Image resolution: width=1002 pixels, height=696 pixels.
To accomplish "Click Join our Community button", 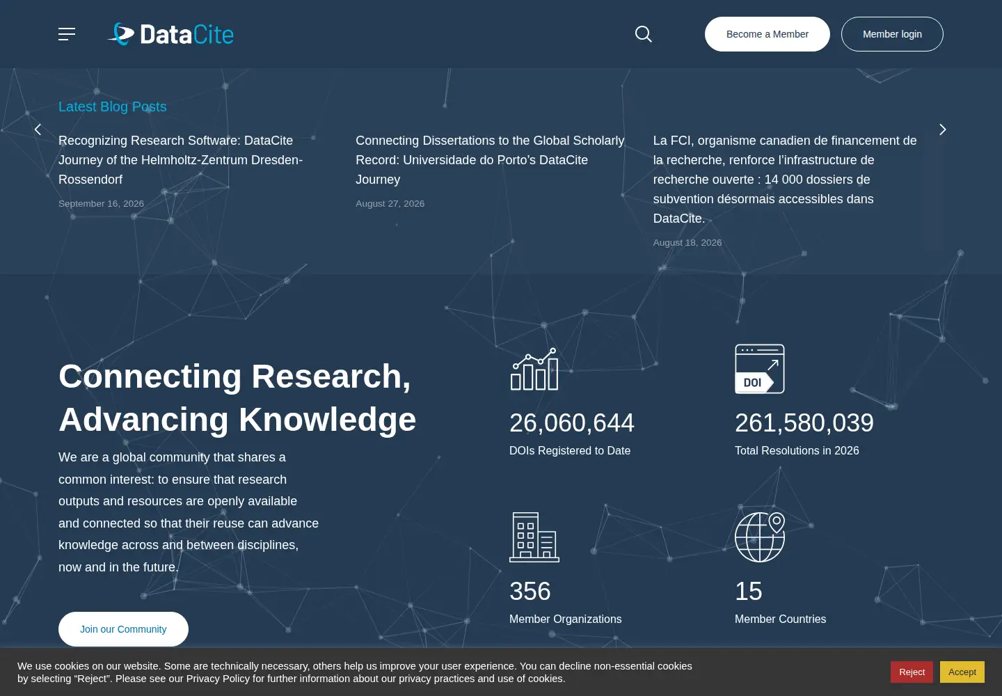I will point(123,629).
